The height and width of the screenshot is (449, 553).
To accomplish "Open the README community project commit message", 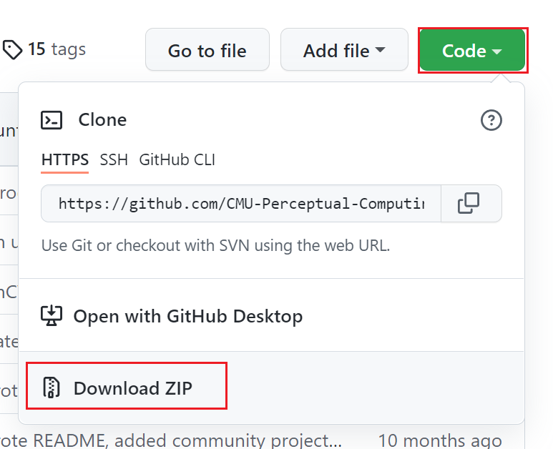I will pyautogui.click(x=172, y=439).
